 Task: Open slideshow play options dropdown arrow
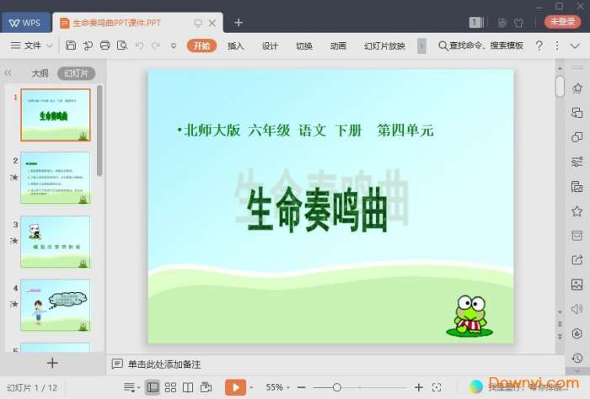pos(251,387)
